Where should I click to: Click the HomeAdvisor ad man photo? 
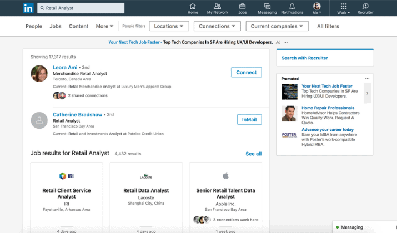click(289, 114)
